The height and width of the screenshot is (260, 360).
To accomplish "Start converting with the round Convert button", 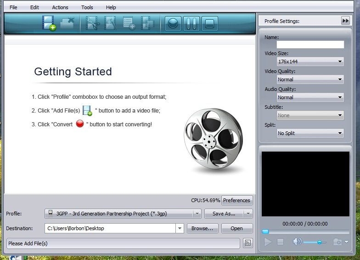I will click(173, 23).
